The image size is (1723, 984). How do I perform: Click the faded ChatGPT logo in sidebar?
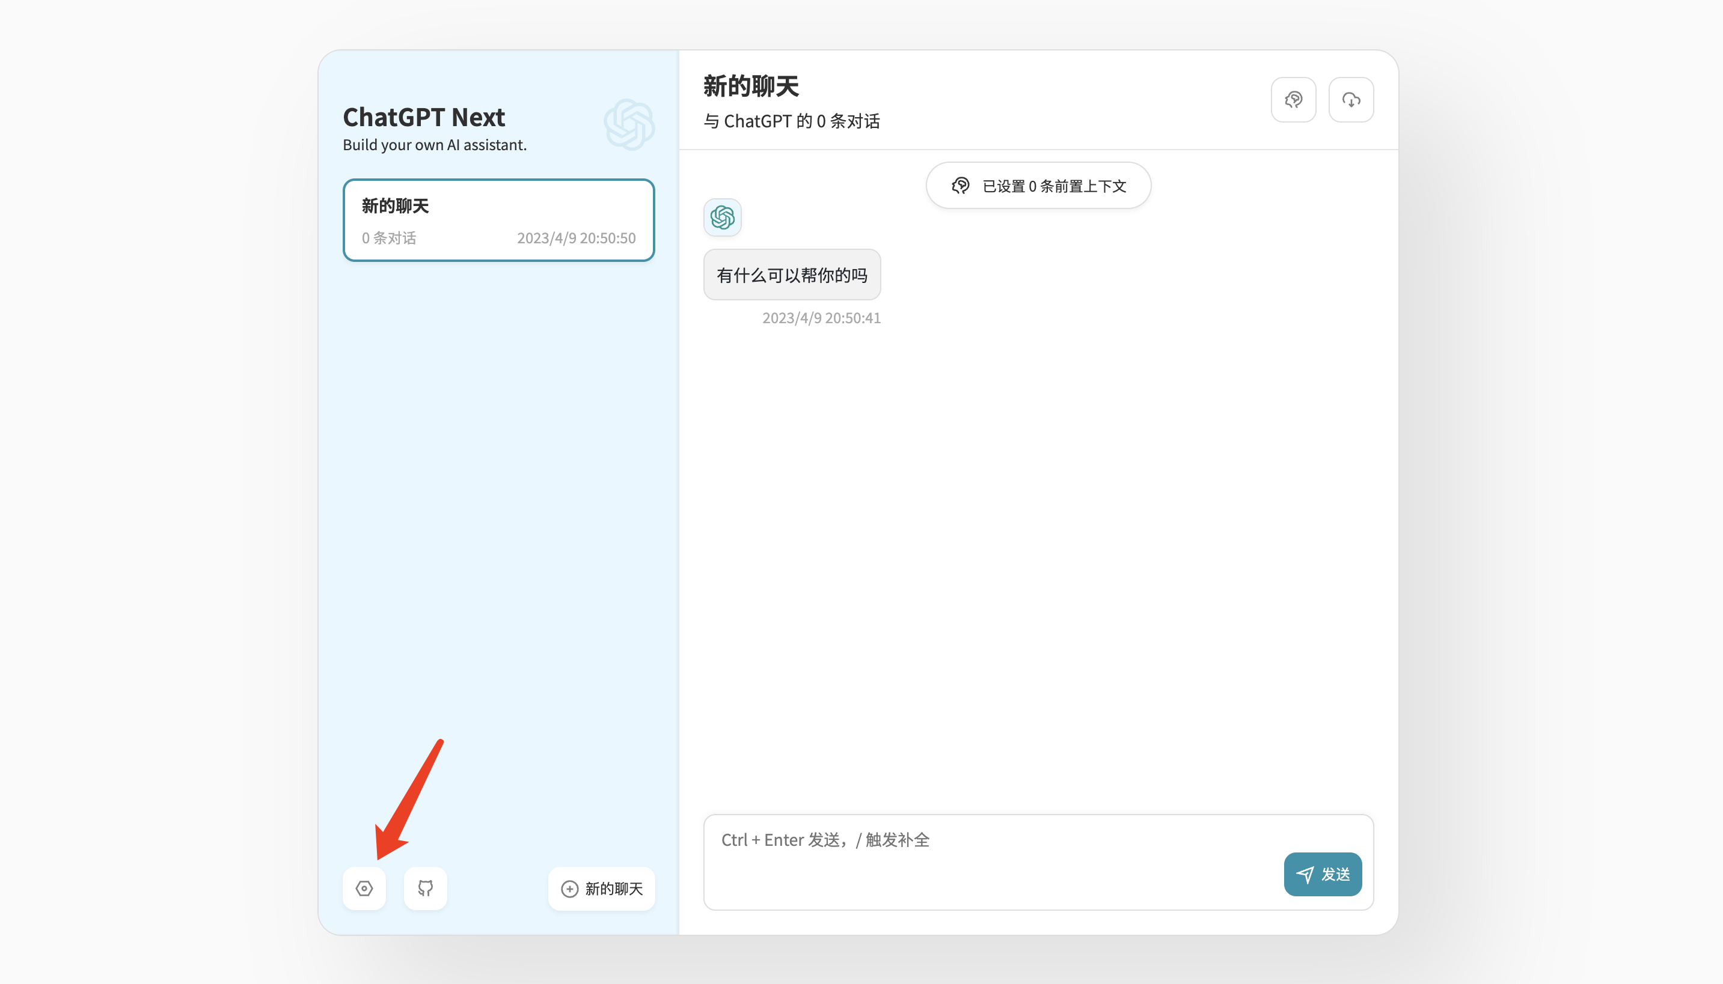pyautogui.click(x=629, y=124)
